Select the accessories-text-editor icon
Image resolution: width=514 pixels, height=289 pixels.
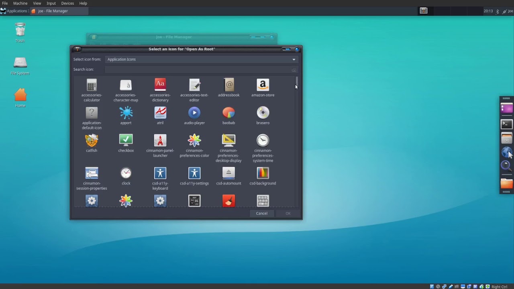coord(194,85)
